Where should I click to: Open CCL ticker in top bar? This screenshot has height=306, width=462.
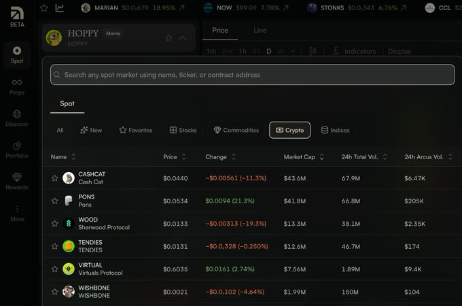443,8
